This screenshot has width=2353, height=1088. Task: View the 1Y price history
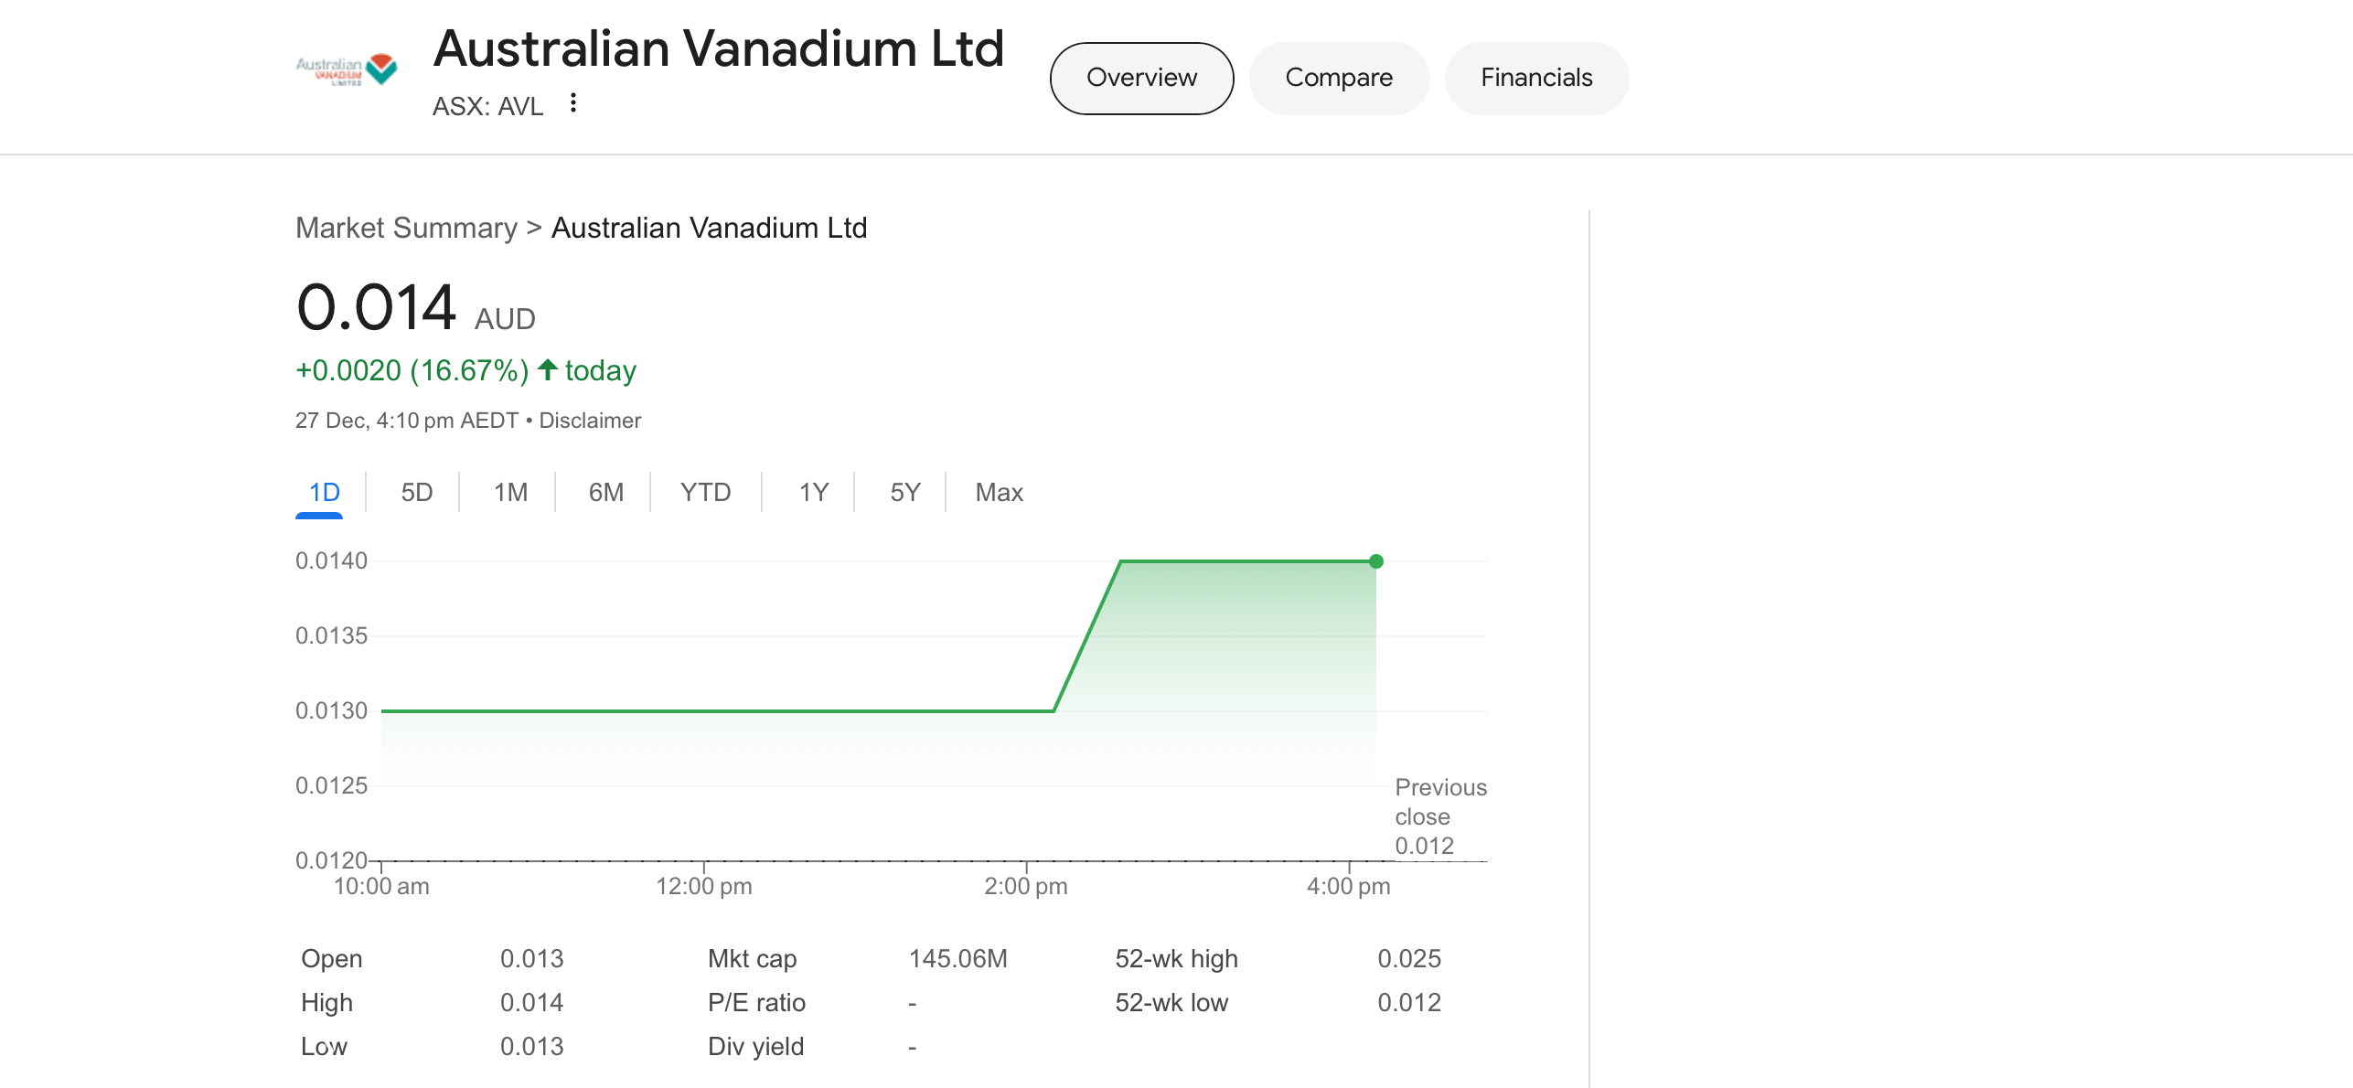814,493
